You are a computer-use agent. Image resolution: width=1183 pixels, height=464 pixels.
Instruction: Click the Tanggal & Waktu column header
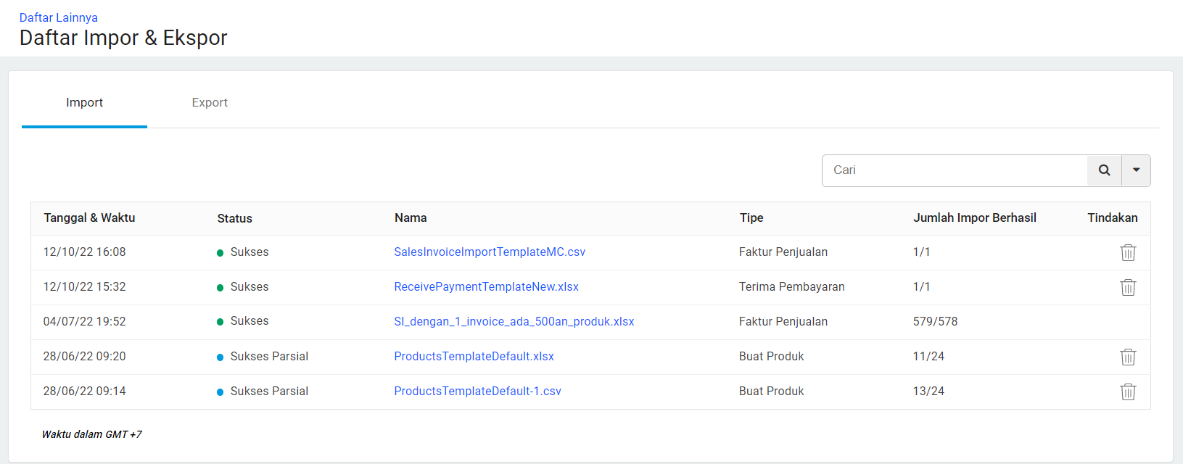89,217
